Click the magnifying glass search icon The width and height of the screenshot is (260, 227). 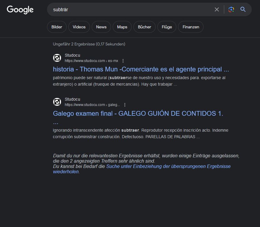click(x=243, y=9)
